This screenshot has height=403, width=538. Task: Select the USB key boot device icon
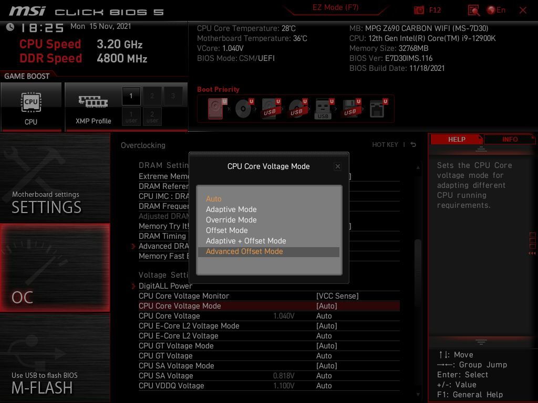click(x=324, y=109)
